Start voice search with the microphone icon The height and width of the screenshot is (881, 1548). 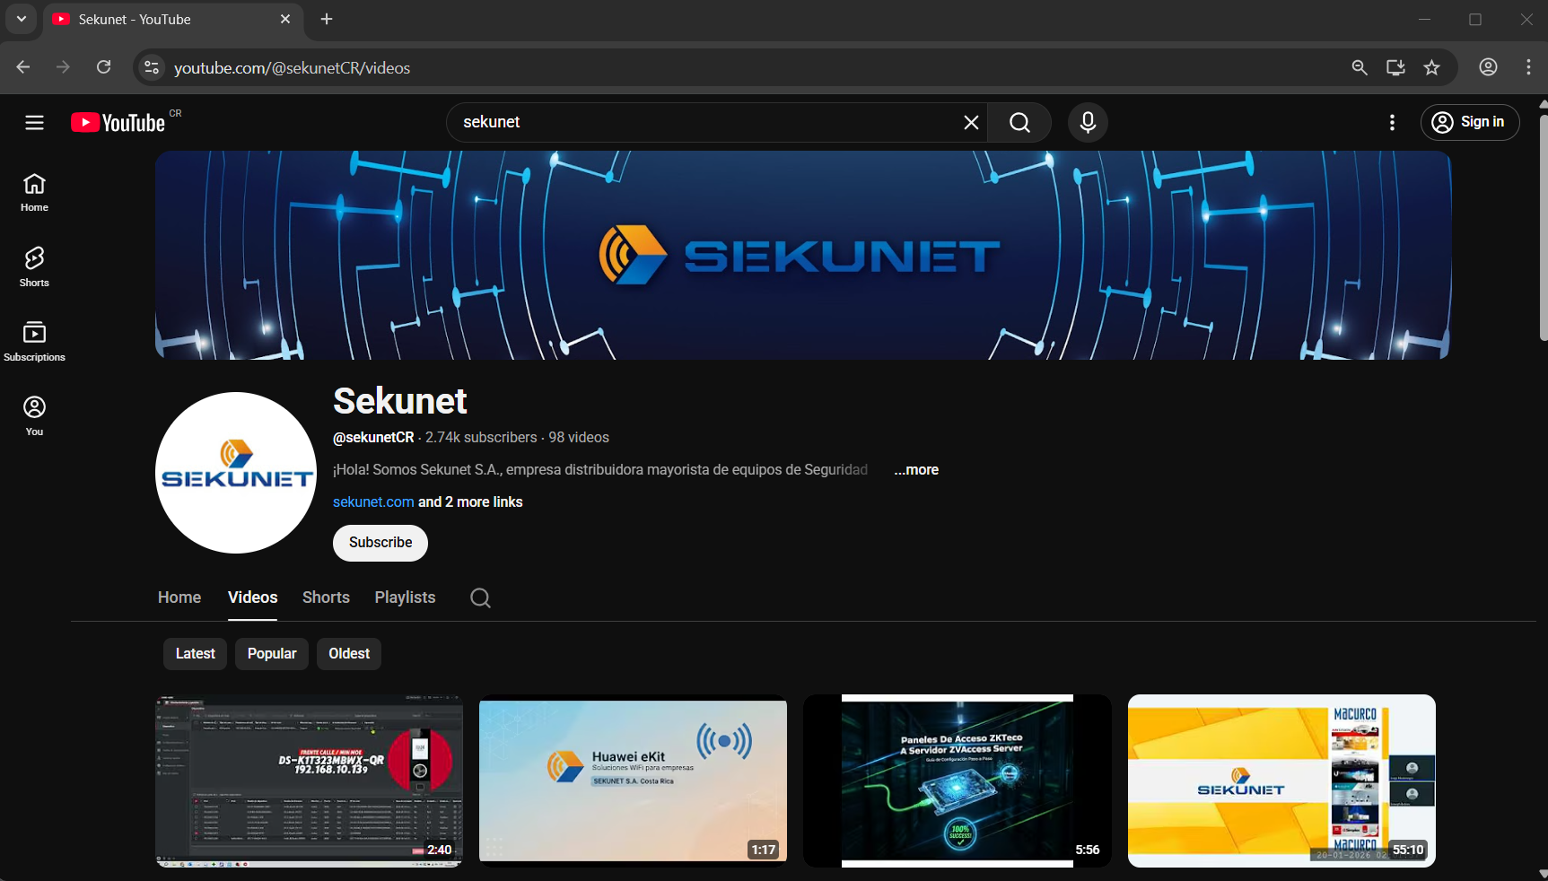click(1088, 123)
